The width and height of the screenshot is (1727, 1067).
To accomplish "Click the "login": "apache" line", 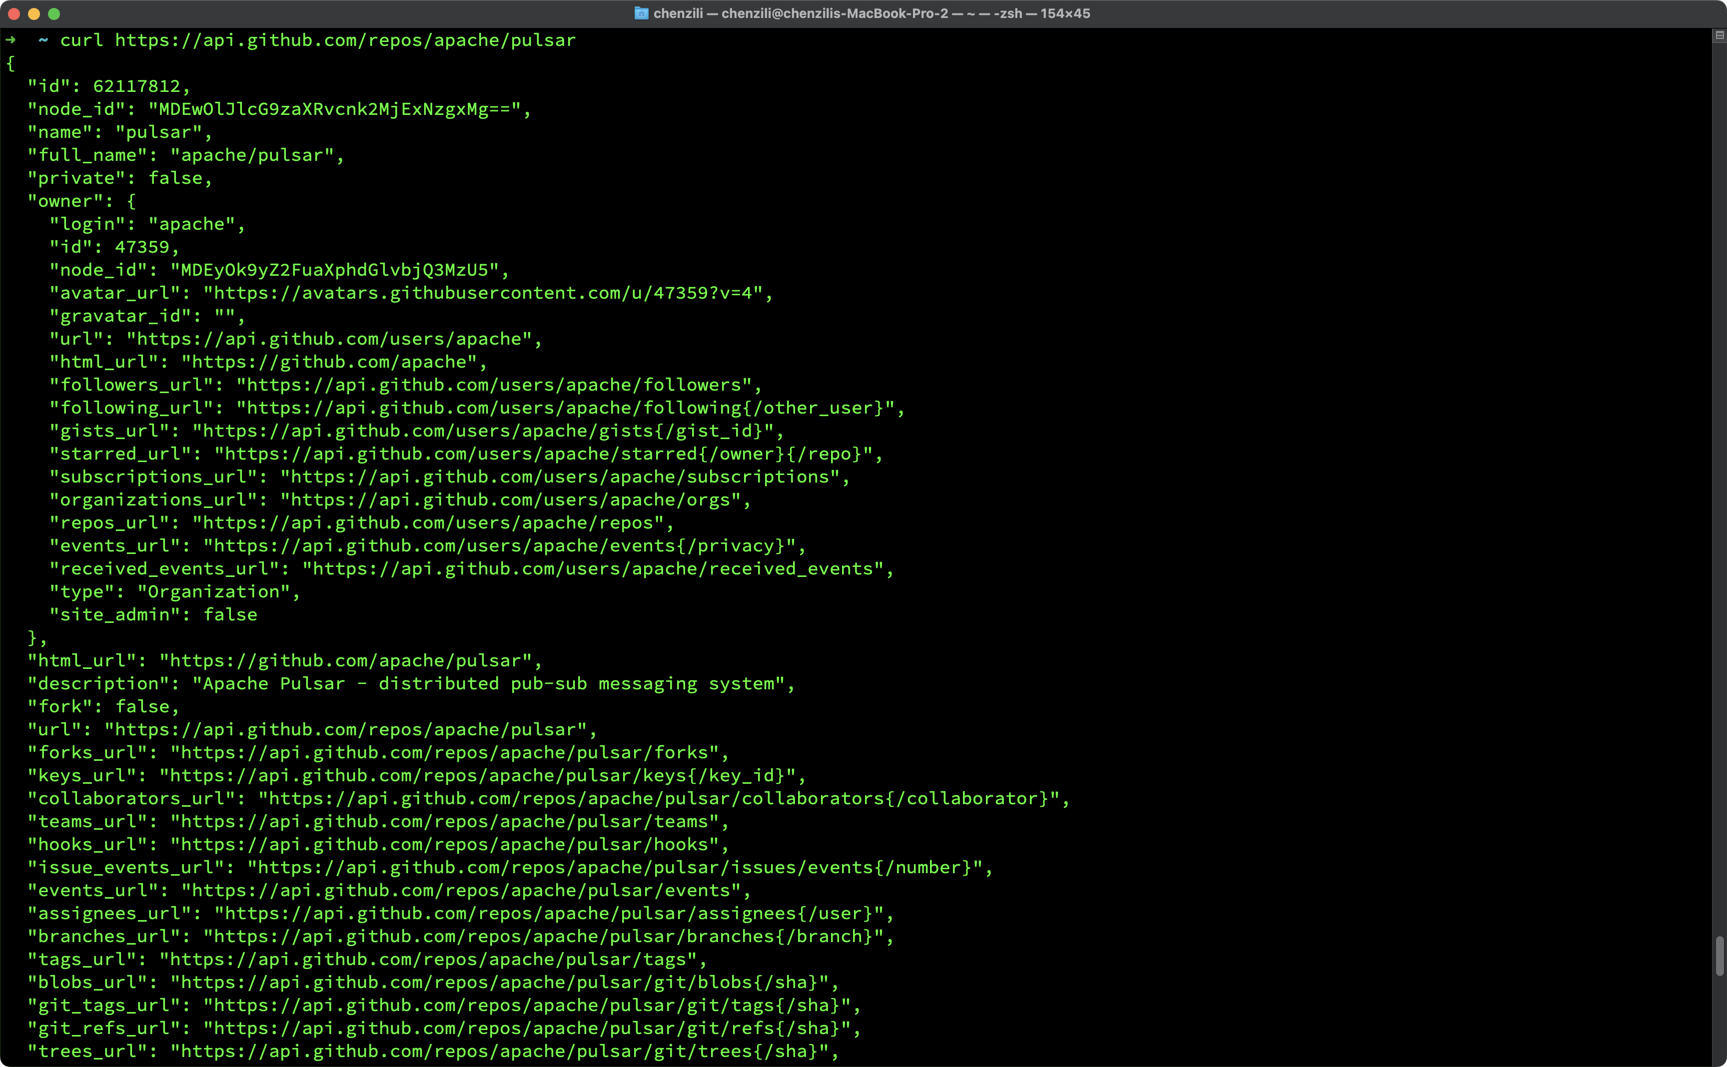I will click(147, 224).
